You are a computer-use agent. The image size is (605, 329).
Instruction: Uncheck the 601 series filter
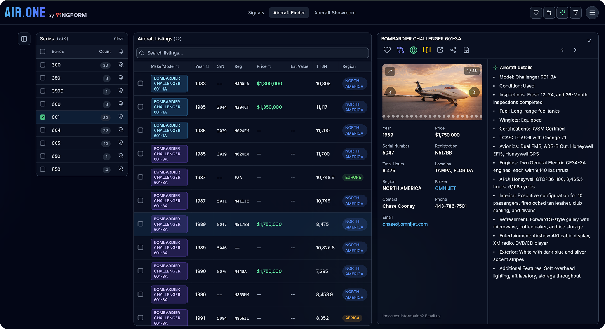coord(42,117)
